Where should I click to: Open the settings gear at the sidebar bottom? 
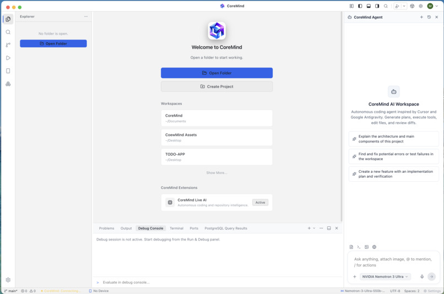point(8,280)
